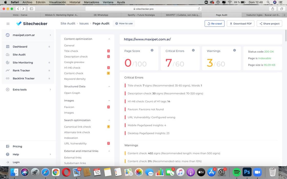Open Dashboard in the sidebar
Screen dimensions: 287x179
pyautogui.click(x=20, y=46)
